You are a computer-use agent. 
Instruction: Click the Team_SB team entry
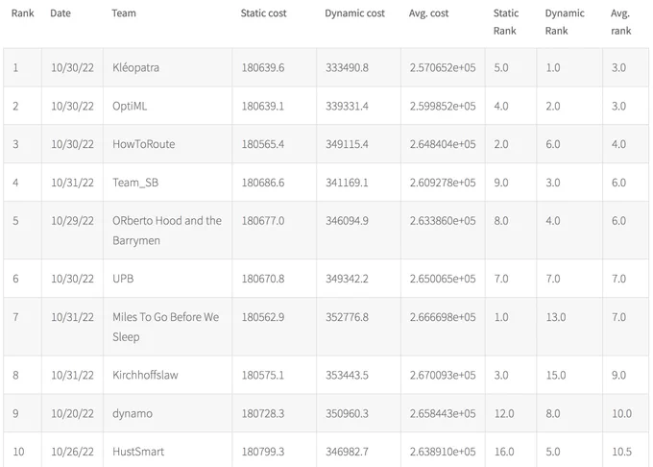135,183
